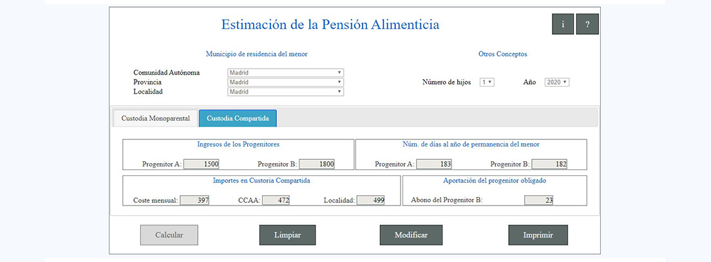Click the CCAA amount field

tap(276, 200)
